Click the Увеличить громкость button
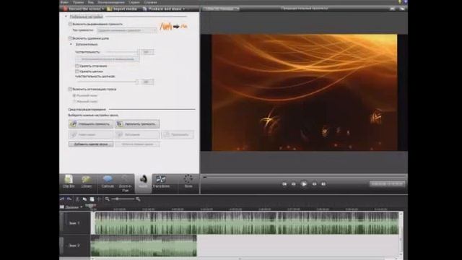This screenshot has height=260, width=462. pos(137,124)
